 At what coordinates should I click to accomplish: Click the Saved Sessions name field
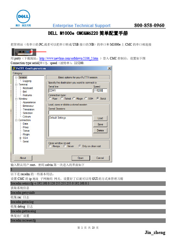pyautogui.click(x=70, y=113)
